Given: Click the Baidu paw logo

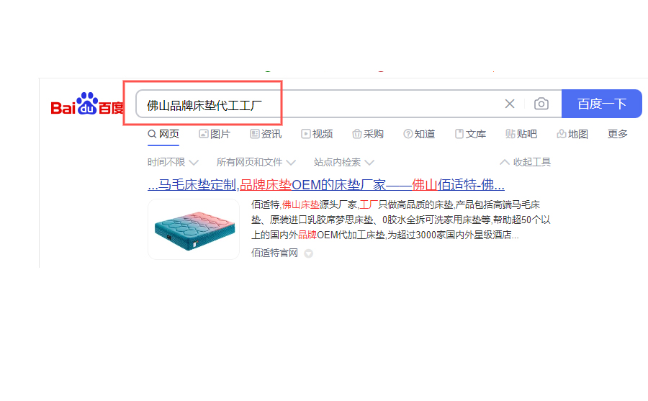Looking at the screenshot, I should tap(87, 104).
